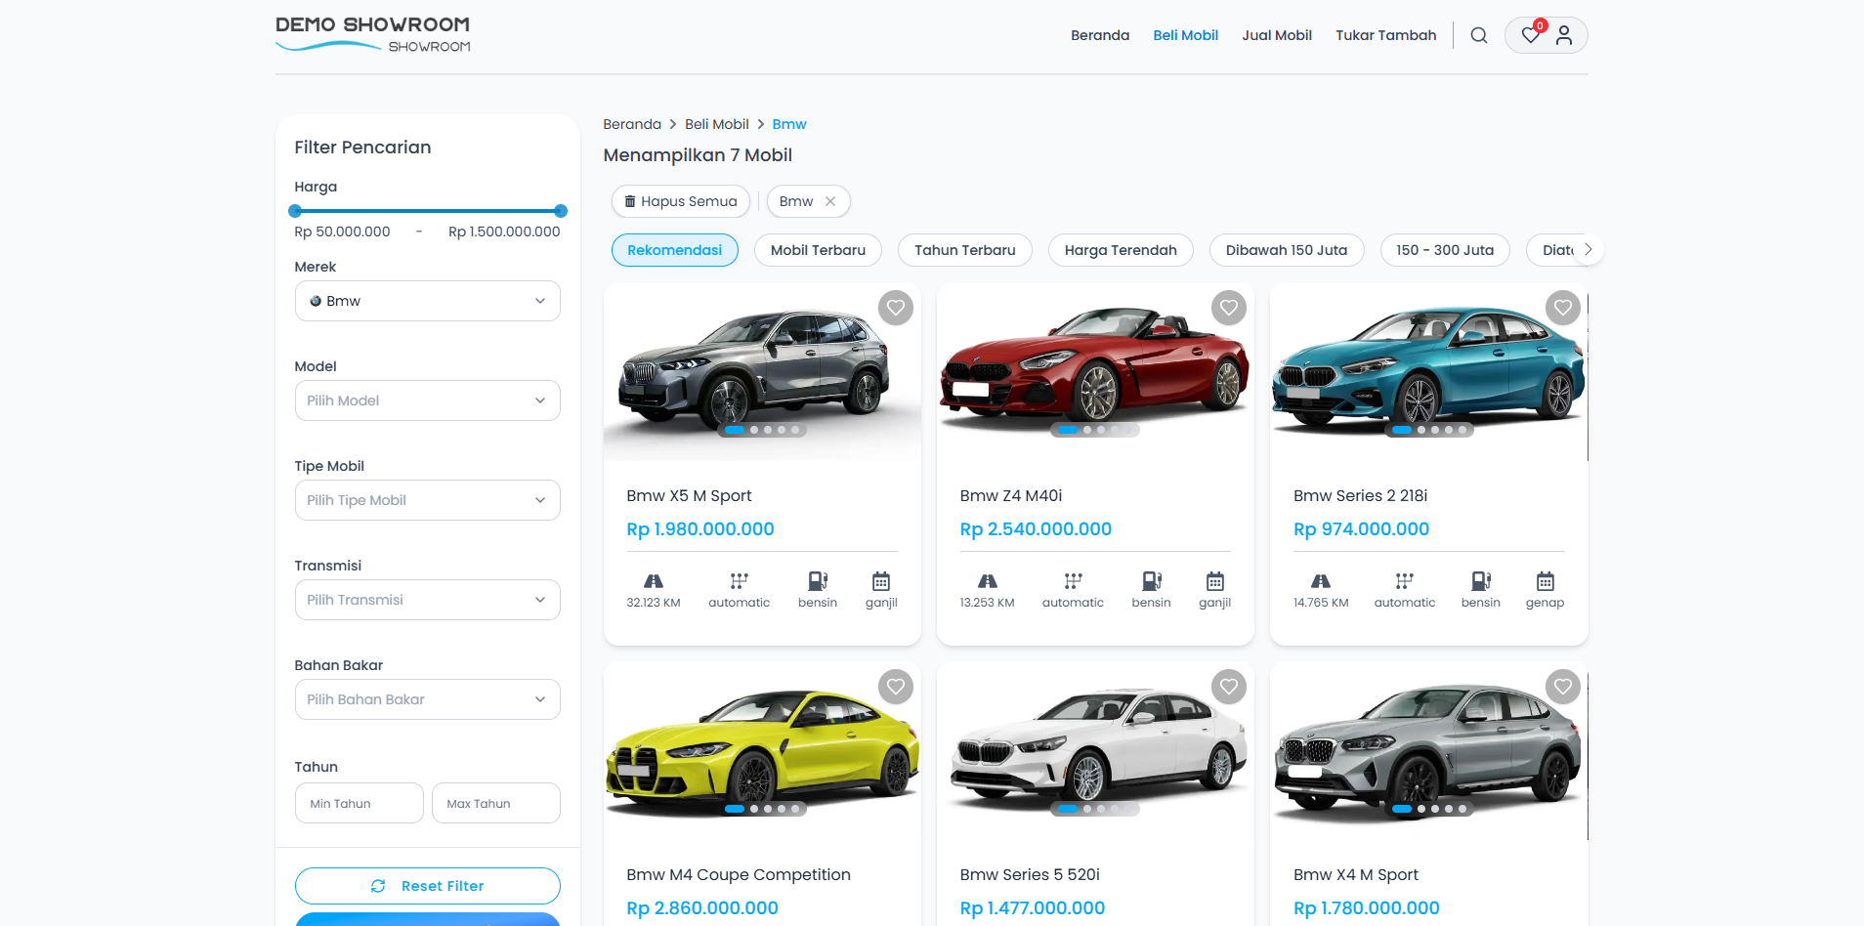
Task: Add yellow Bmw M4 Coupe to wishlist
Action: 895,687
